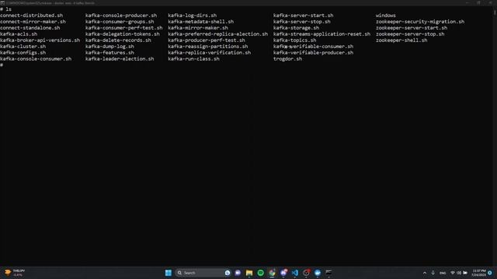Click connect-standalone.sh in the listing

[30, 28]
